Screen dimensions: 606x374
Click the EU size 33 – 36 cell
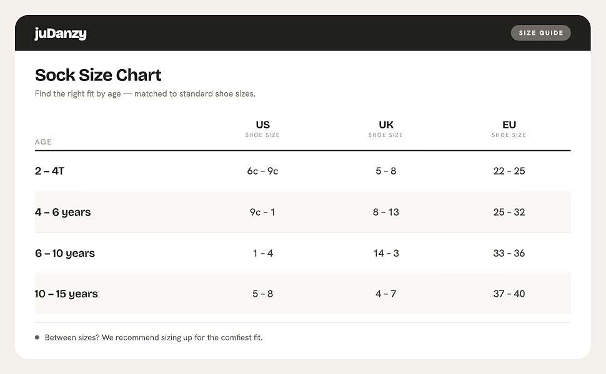point(509,253)
